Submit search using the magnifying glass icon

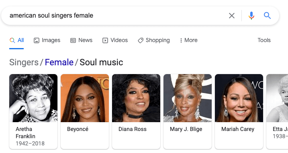[x=267, y=16]
